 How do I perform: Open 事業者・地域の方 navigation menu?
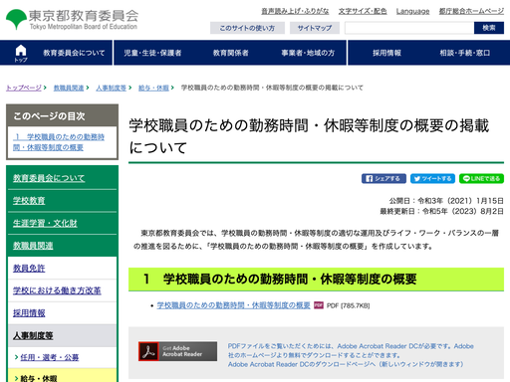pyautogui.click(x=308, y=53)
